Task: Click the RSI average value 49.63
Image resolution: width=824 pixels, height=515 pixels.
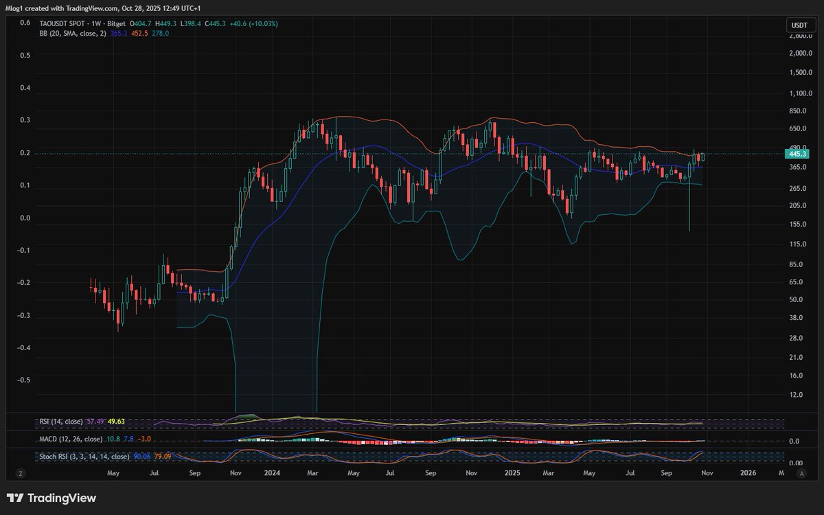Action: coord(115,421)
